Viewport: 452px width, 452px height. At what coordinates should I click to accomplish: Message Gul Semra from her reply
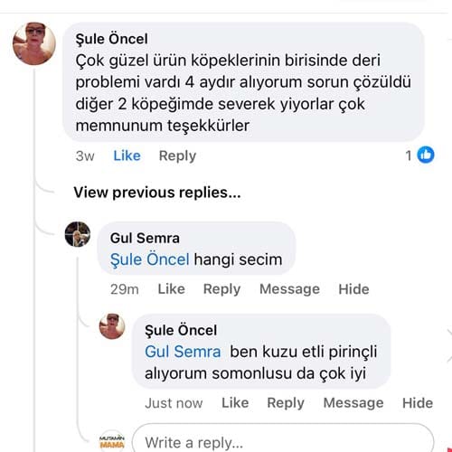289,289
